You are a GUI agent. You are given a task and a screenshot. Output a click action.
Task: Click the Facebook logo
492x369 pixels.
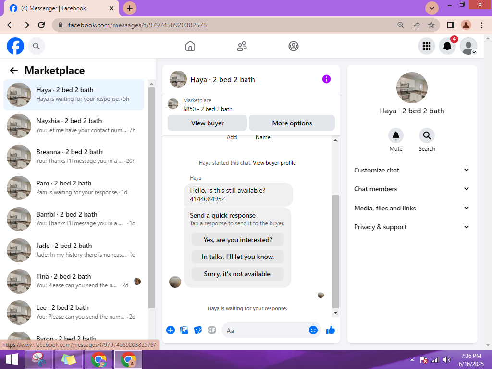pyautogui.click(x=15, y=46)
